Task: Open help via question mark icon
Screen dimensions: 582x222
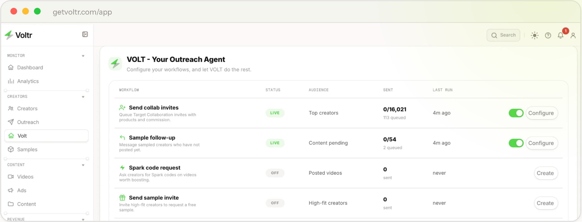Action: [x=548, y=35]
